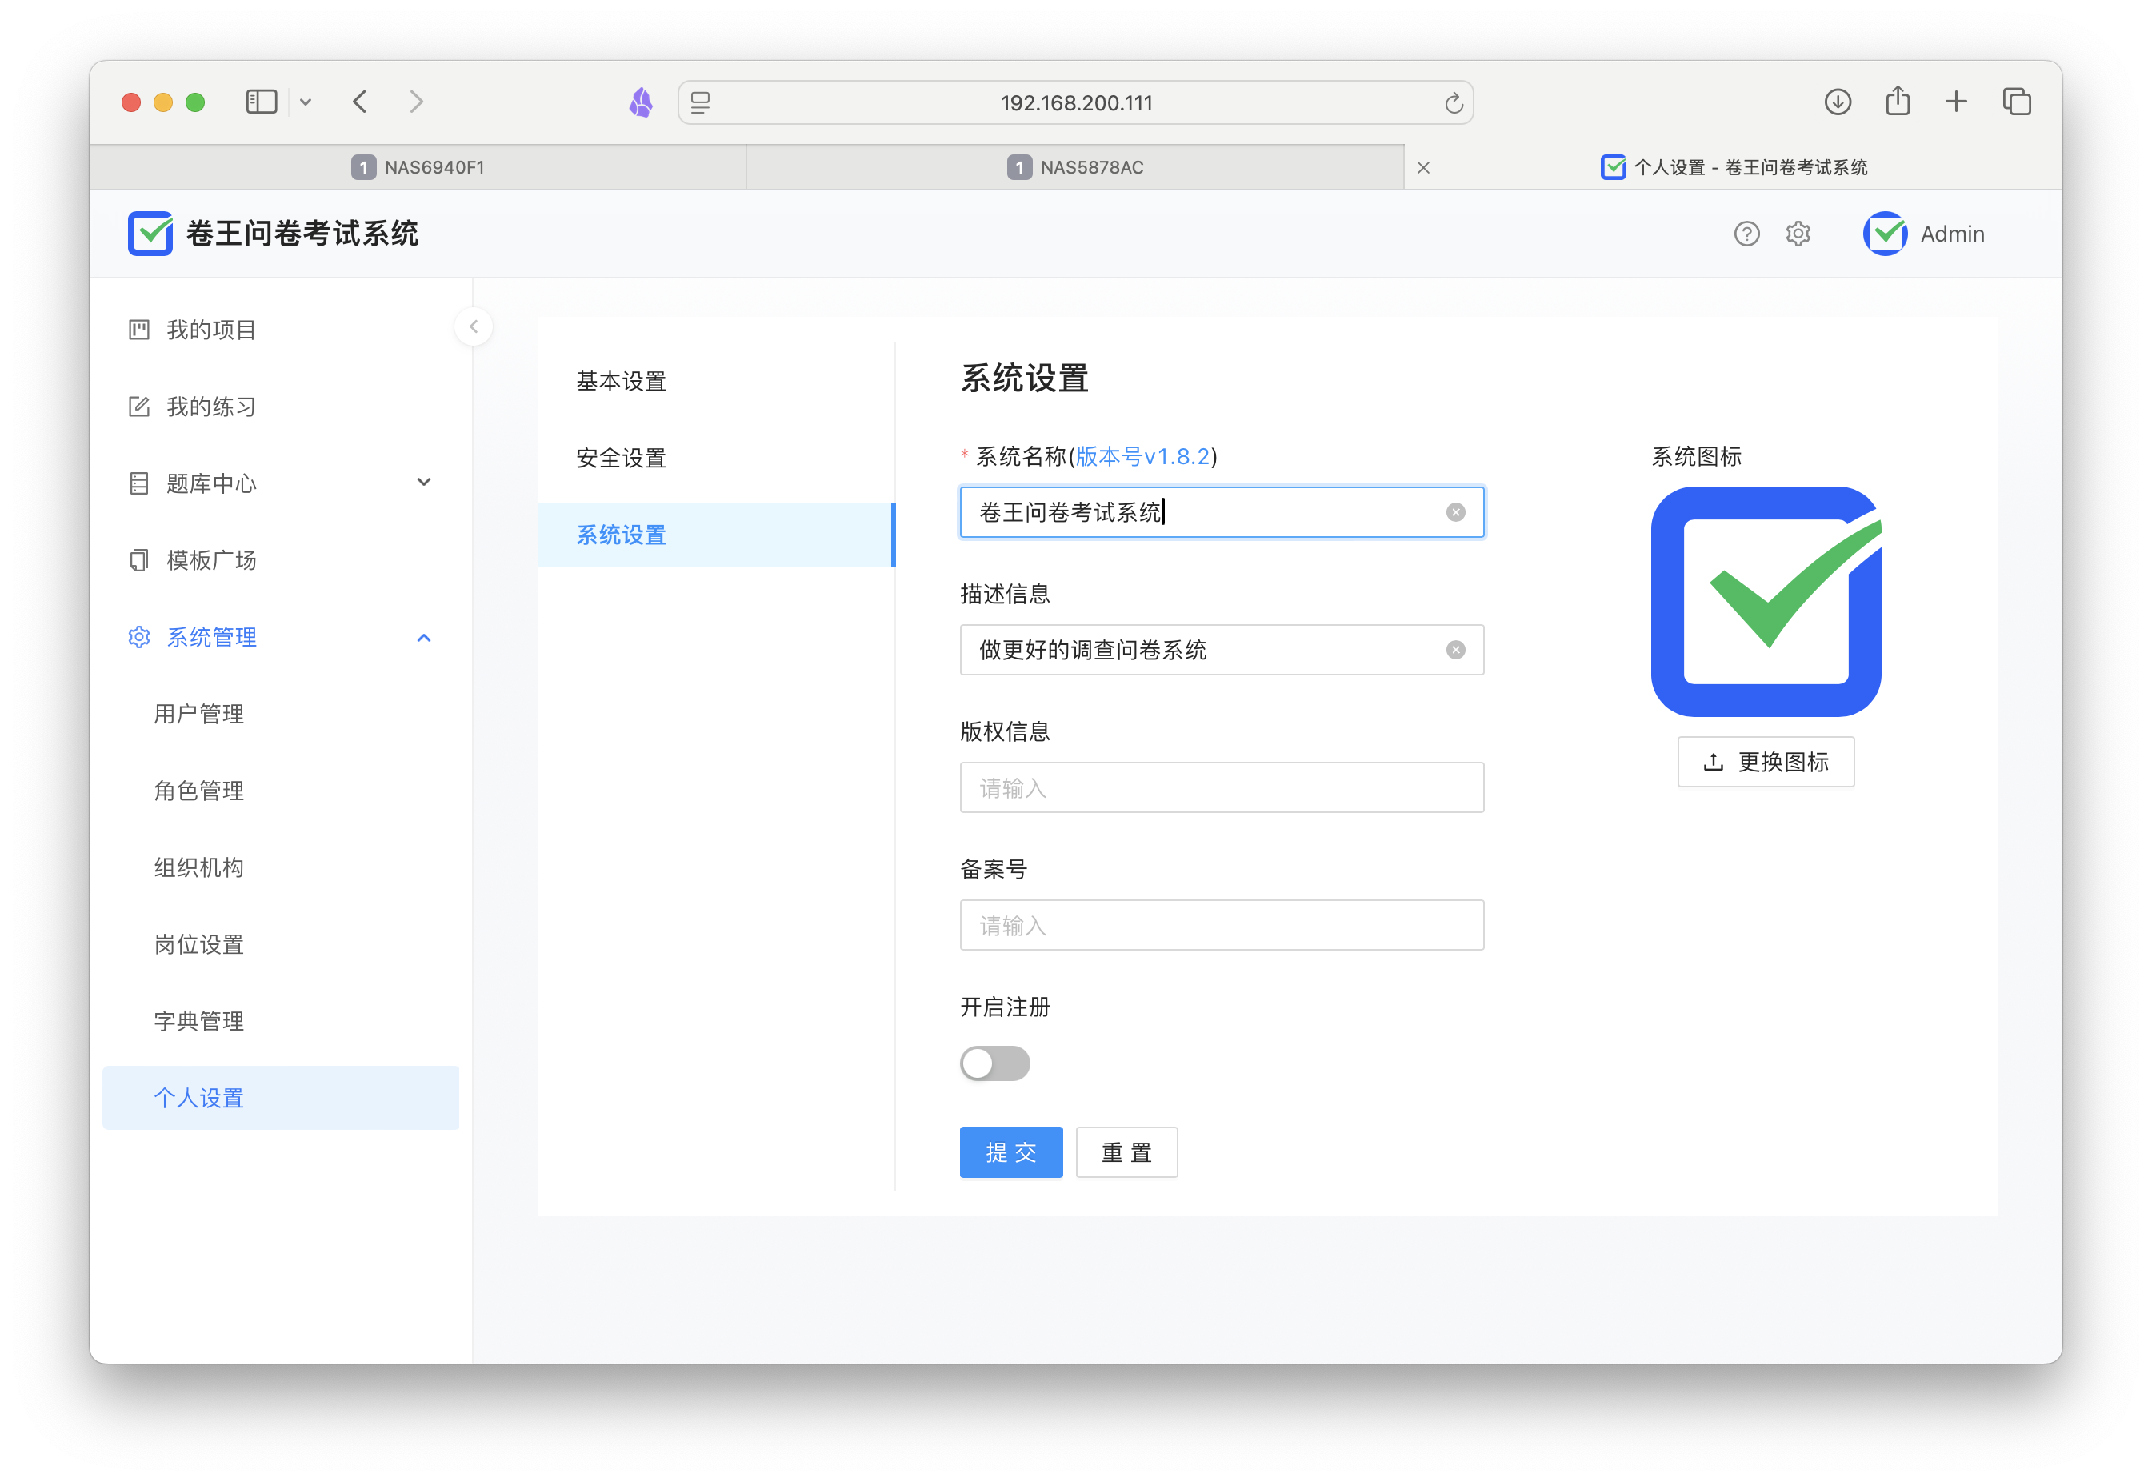Open 字典管理 in sidebar
Image resolution: width=2152 pixels, height=1482 pixels.
[x=282, y=1023]
